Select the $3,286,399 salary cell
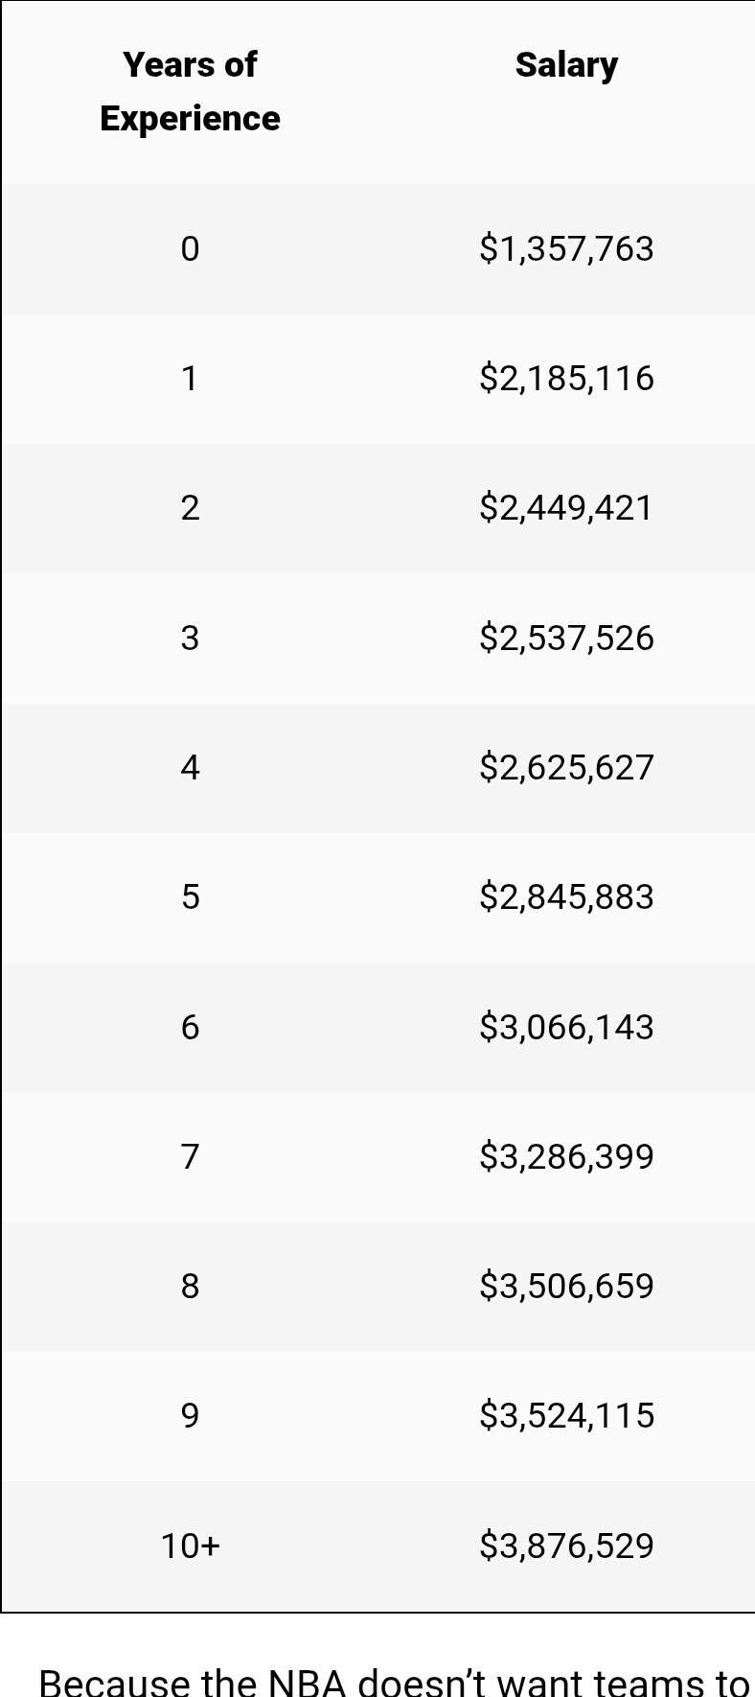755x1697 pixels. [566, 1157]
